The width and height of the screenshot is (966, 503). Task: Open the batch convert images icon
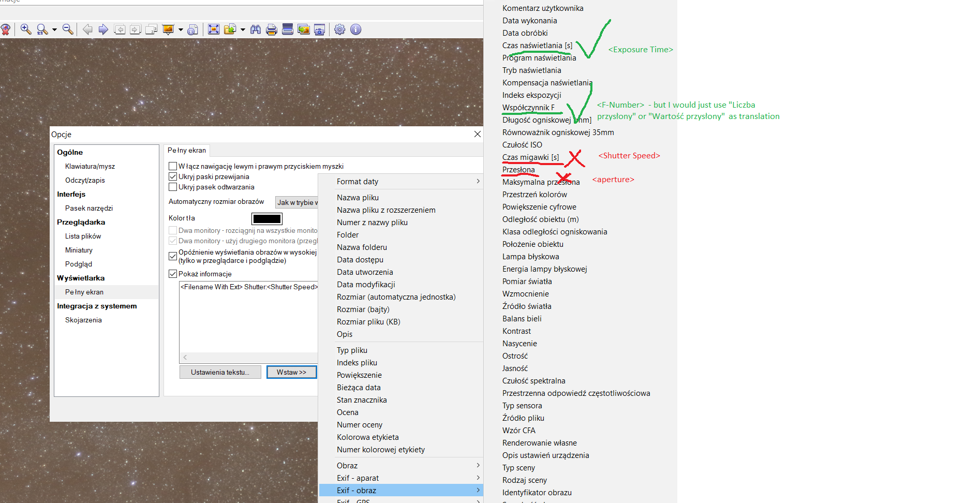(x=304, y=29)
